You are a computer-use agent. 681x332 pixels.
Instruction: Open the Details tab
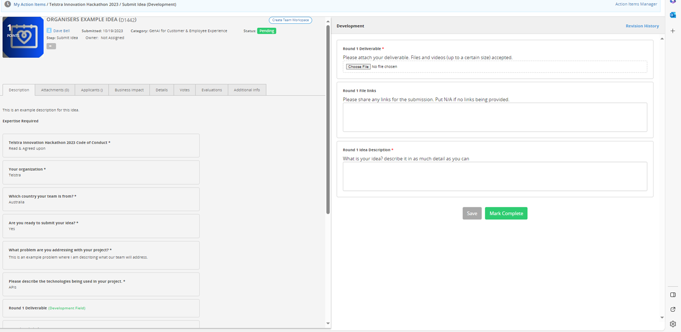click(162, 90)
